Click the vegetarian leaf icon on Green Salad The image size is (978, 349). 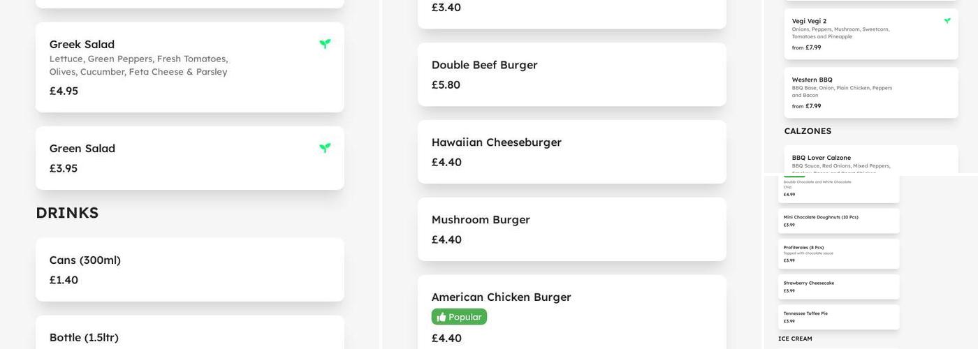click(325, 148)
